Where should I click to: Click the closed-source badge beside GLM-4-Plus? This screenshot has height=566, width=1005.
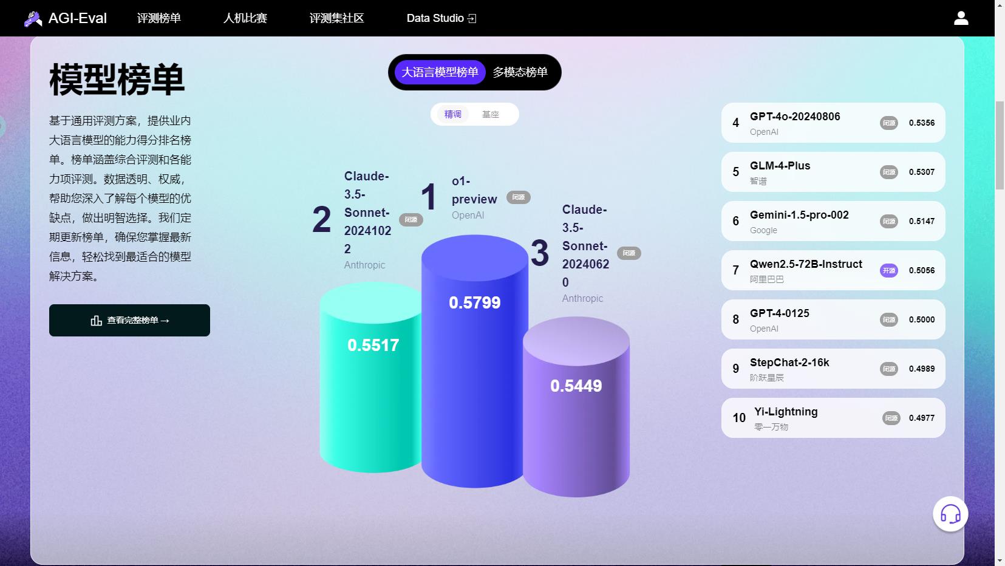[x=889, y=172]
